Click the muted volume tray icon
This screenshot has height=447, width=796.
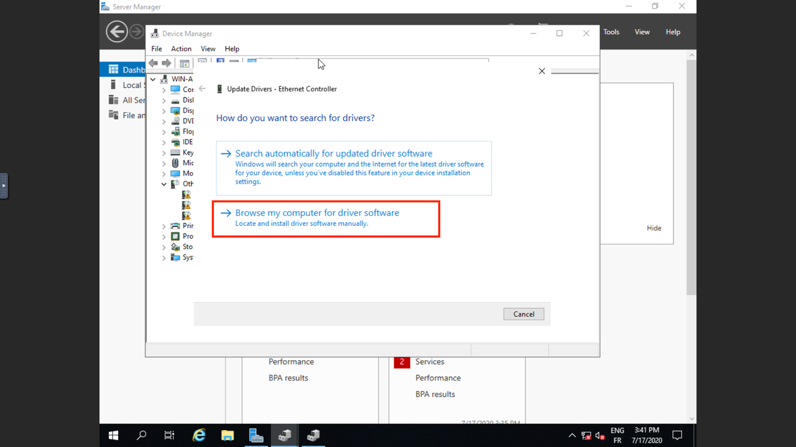pyautogui.click(x=600, y=436)
